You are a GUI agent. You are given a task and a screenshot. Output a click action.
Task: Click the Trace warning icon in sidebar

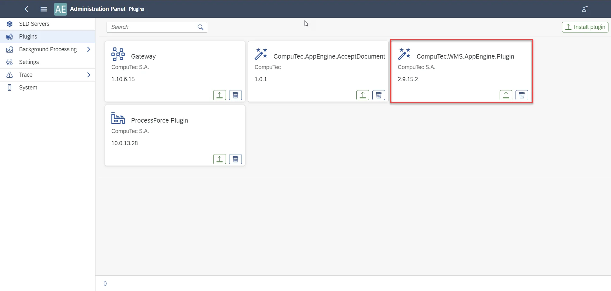10,75
